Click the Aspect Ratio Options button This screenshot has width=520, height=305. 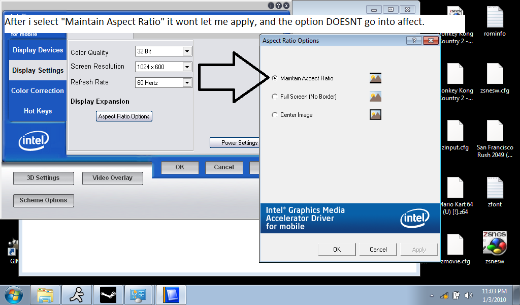pos(124,116)
